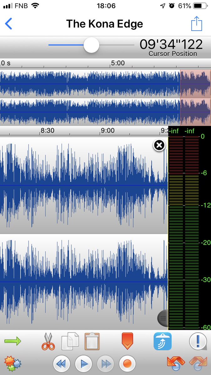The width and height of the screenshot is (211, 375).
Task: Open the effects starburst icon
Action: [13, 363]
